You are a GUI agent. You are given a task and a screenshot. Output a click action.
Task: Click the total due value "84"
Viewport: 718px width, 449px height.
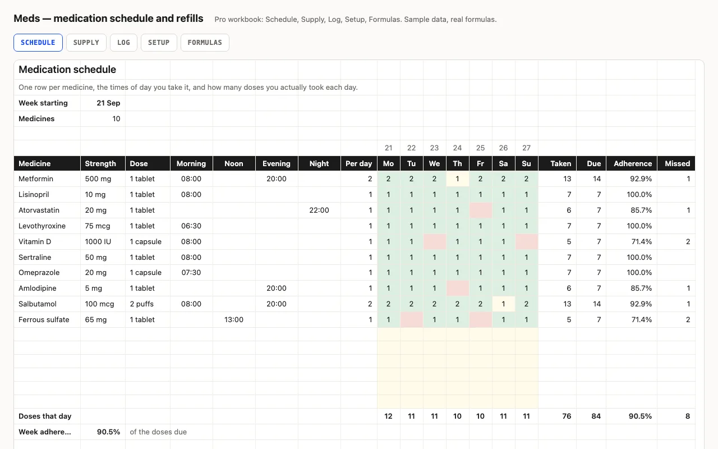pyautogui.click(x=591, y=416)
